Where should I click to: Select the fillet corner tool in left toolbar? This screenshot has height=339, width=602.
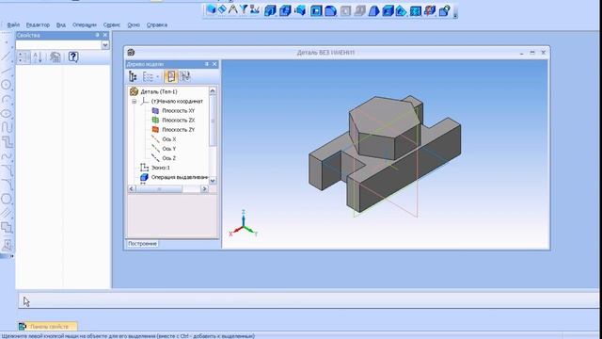pyautogui.click(x=7, y=185)
